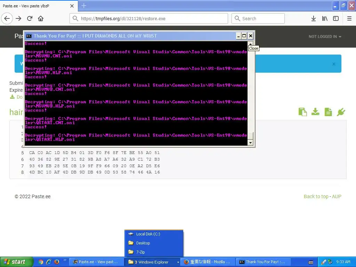Click the hex line 8 starting 4D BC
The width and height of the screenshot is (356, 267).
coord(95,172)
